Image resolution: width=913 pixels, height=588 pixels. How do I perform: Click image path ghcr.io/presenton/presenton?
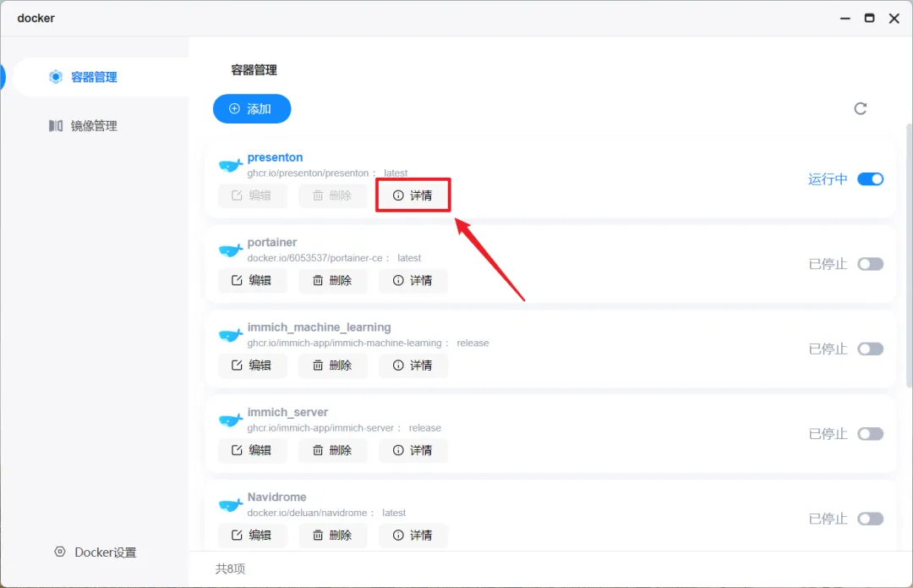tap(308, 173)
